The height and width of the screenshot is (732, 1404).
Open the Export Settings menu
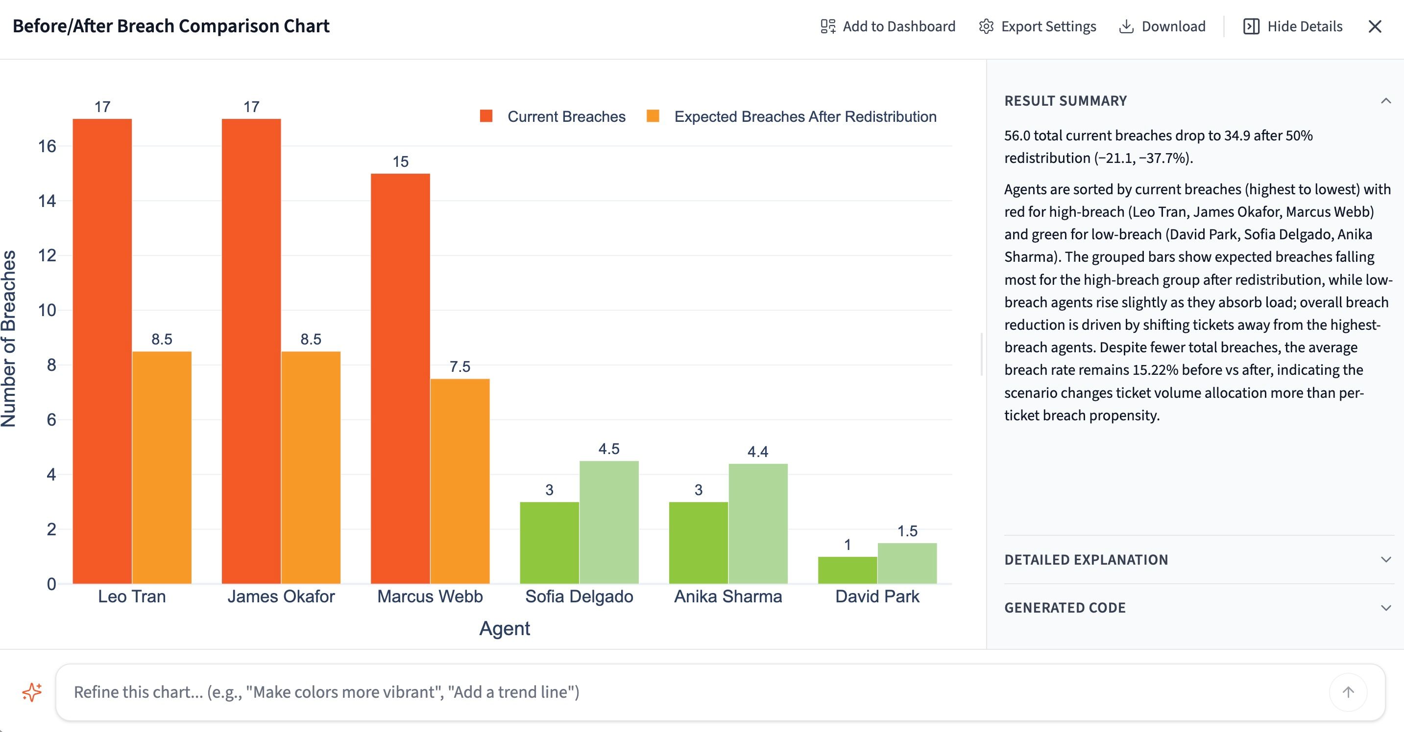click(1037, 25)
